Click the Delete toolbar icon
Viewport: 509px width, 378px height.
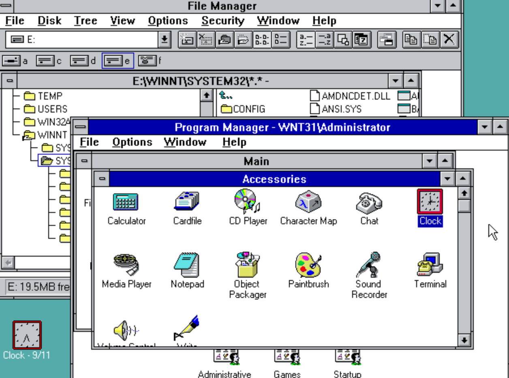point(449,40)
